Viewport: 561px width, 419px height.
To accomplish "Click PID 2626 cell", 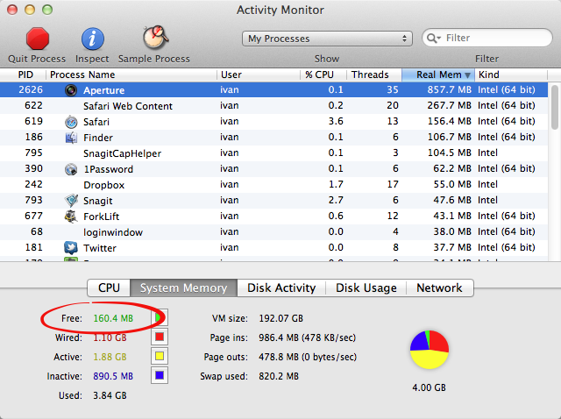I will pyautogui.click(x=31, y=89).
